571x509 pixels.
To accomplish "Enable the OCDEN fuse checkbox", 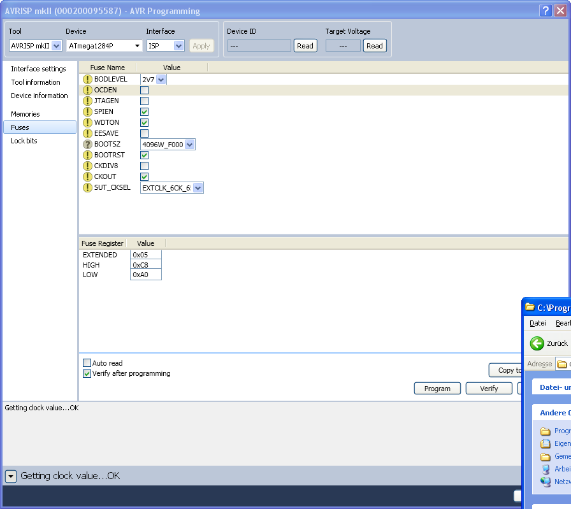I will (144, 90).
